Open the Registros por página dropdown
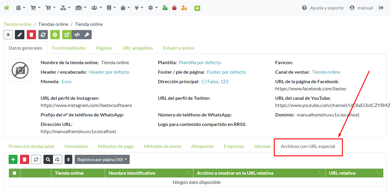 [x=102, y=159]
